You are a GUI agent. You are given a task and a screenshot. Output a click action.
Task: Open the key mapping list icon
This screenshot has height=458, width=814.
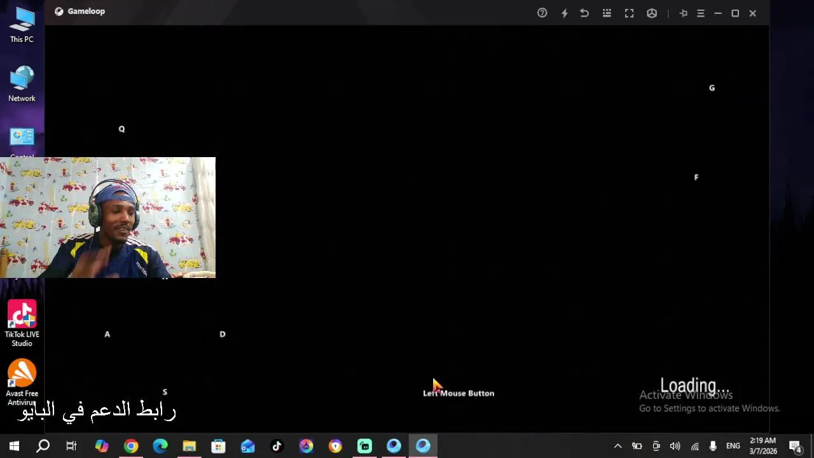(607, 13)
